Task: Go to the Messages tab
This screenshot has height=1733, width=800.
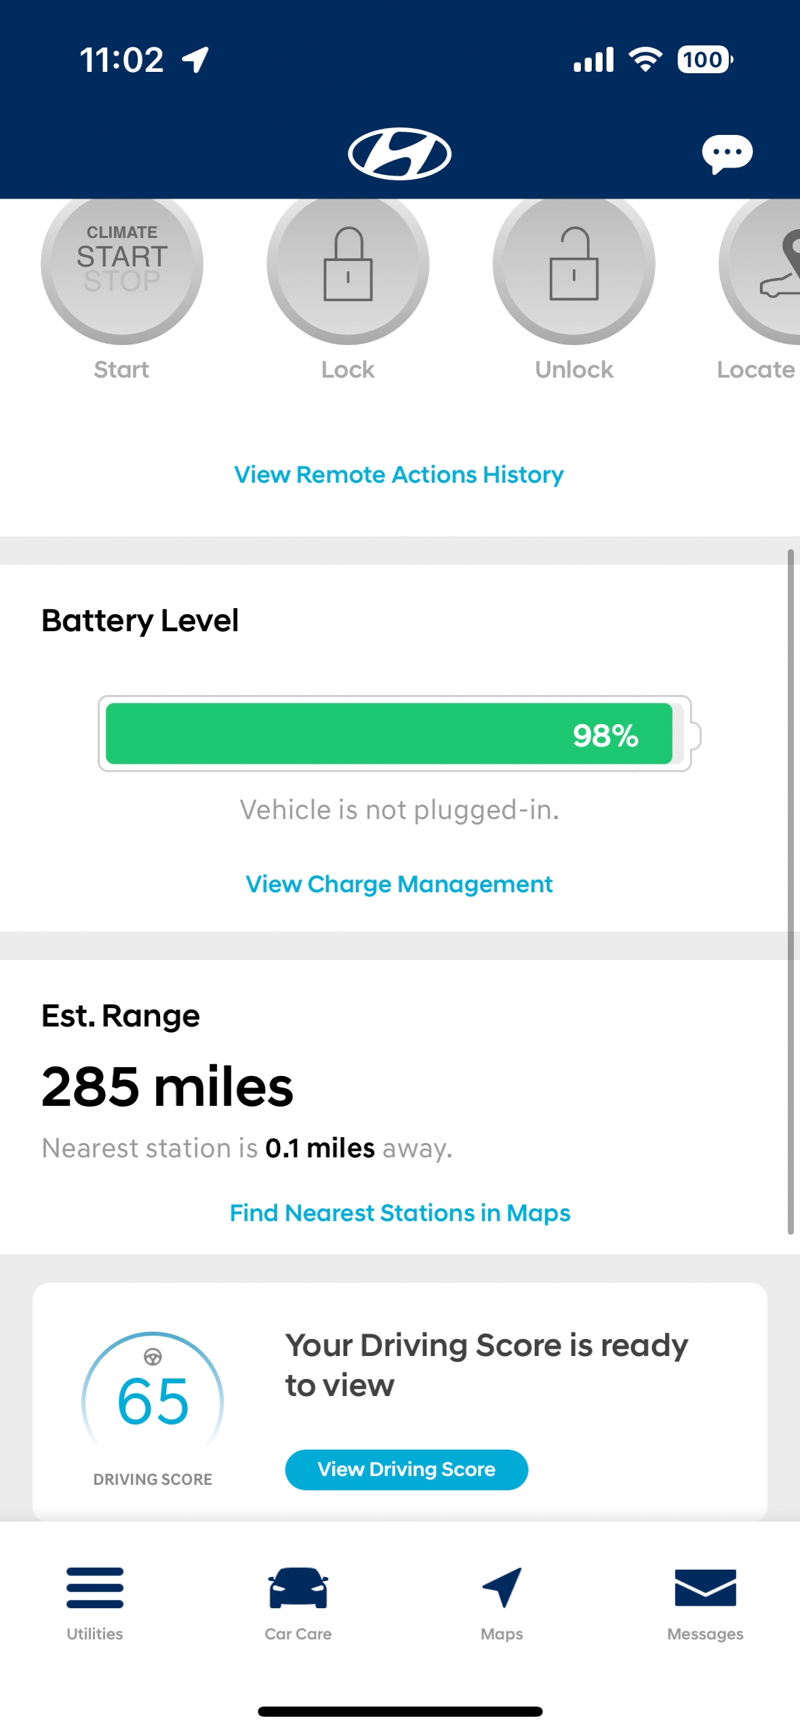Action: point(705,1601)
